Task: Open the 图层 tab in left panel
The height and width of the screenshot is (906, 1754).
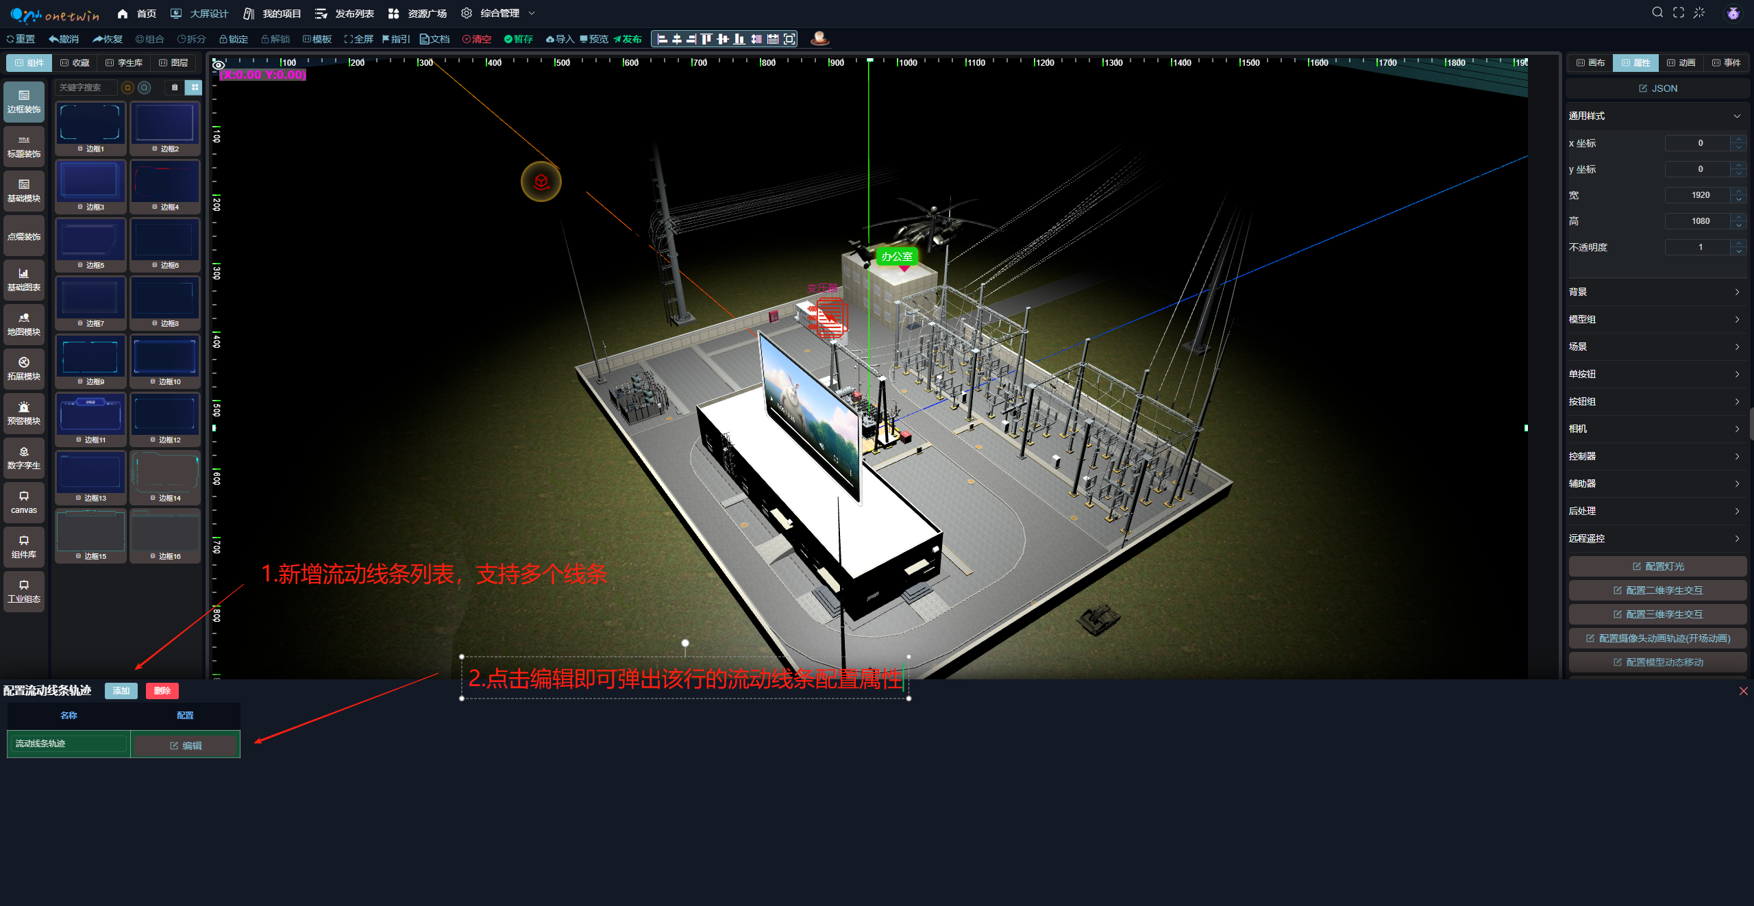Action: click(x=173, y=62)
